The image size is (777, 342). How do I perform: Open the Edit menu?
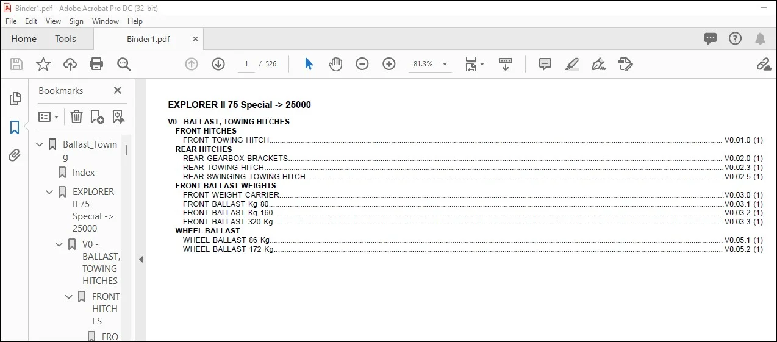(x=31, y=21)
